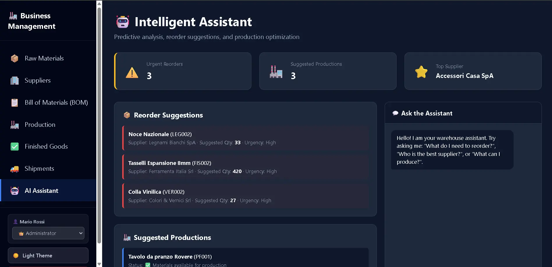Click the Production menu label
The width and height of the screenshot is (552, 267).
pyautogui.click(x=40, y=125)
